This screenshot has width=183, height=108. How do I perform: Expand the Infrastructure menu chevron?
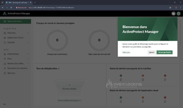[x=28, y=54]
